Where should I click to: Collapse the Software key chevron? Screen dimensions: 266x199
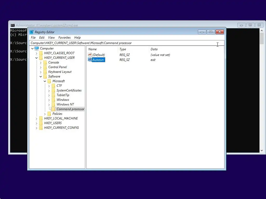41,76
